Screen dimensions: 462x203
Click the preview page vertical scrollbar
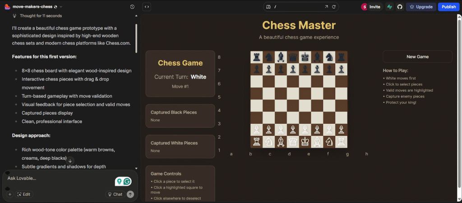(x=459, y=103)
